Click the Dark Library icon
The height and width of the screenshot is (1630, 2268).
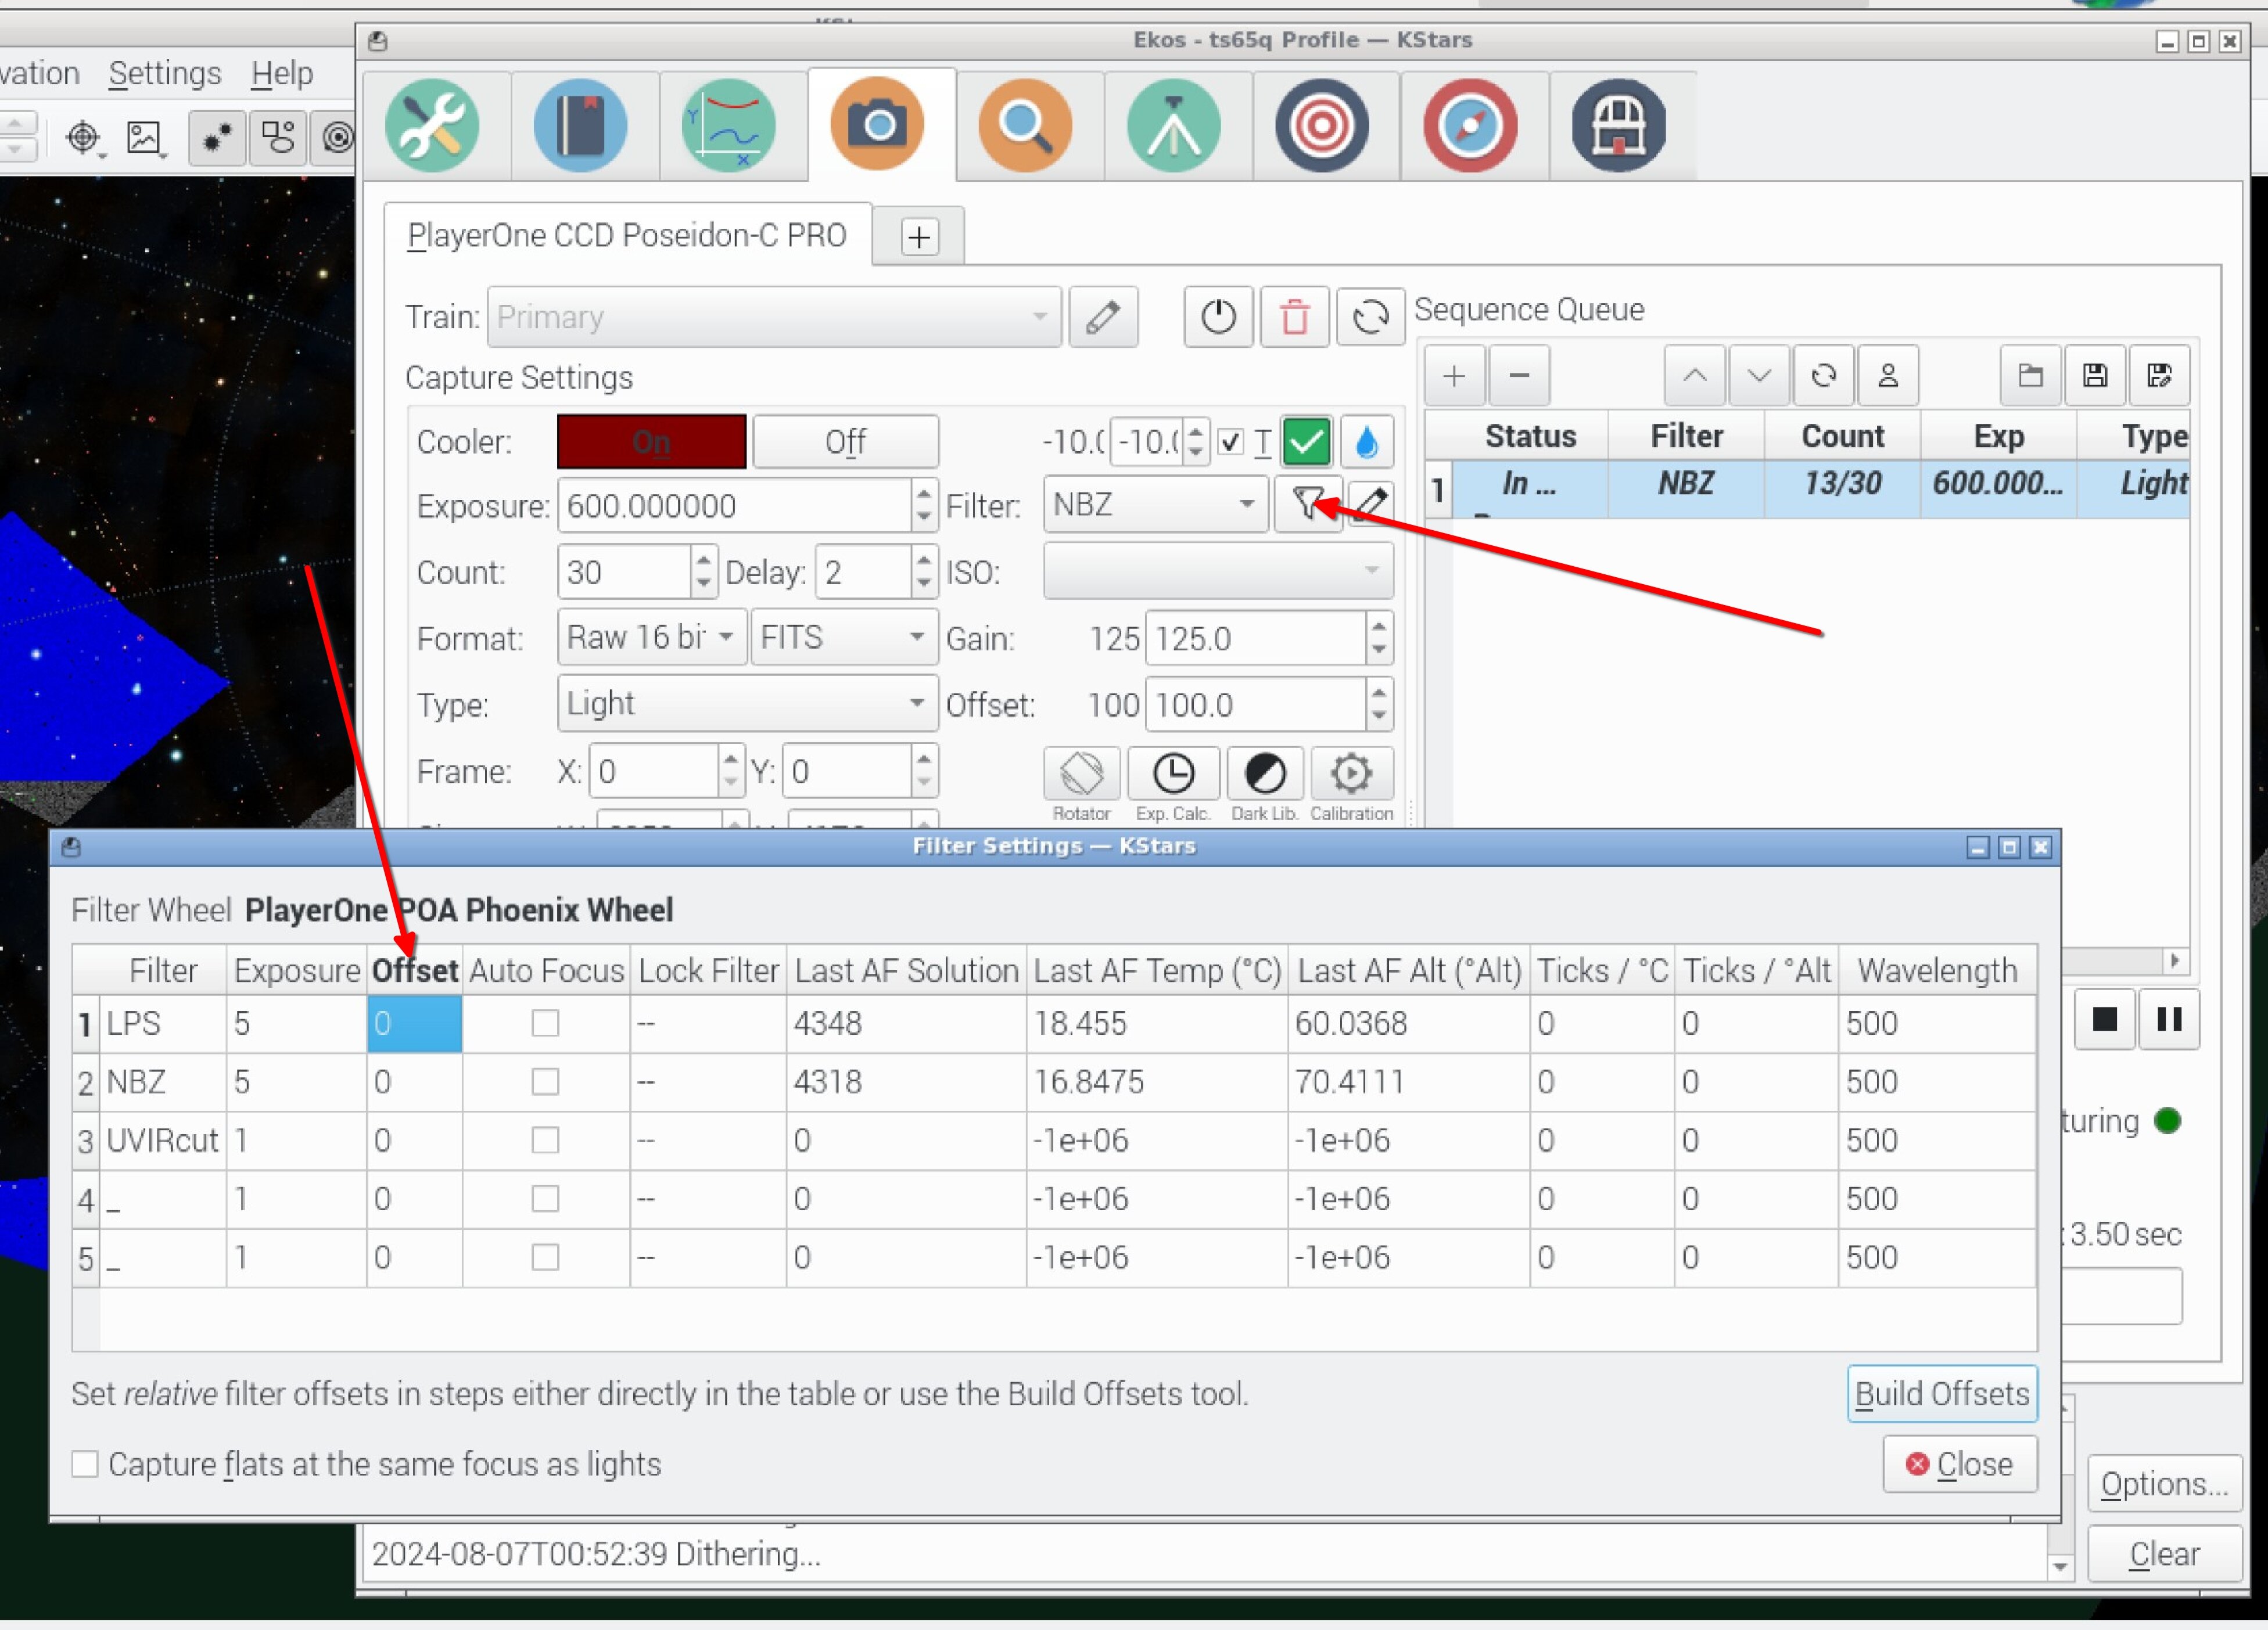click(x=1264, y=773)
